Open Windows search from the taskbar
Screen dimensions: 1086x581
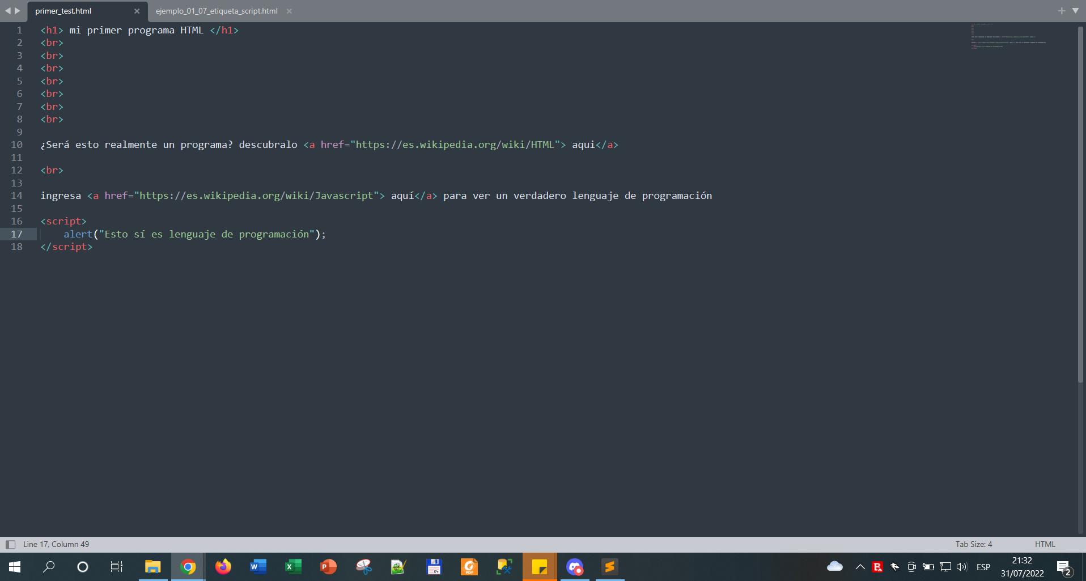point(49,567)
